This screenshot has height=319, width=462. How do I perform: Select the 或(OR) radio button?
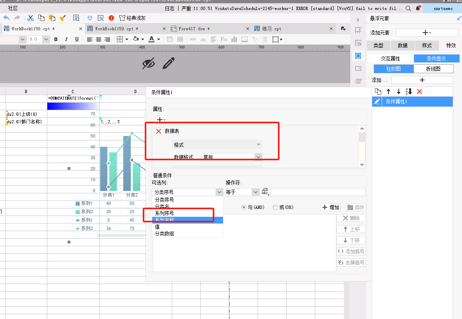click(275, 207)
